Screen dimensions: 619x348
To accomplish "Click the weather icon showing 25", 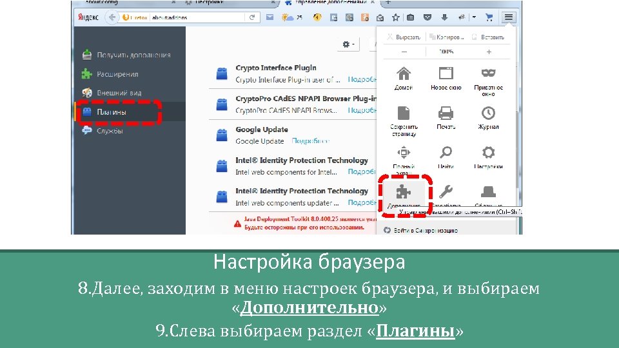I will tap(292, 17).
